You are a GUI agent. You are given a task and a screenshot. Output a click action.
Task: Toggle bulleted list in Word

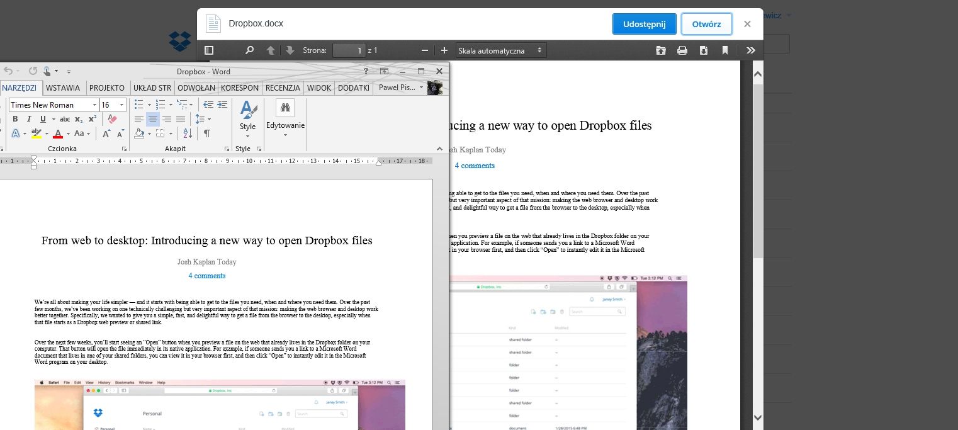coord(139,105)
